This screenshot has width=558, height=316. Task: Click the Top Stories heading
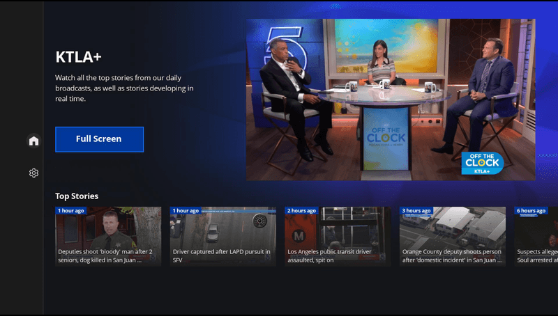click(77, 196)
